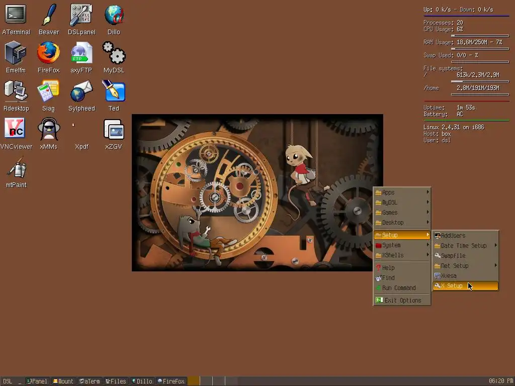Image resolution: width=515 pixels, height=386 pixels.
Task: Expand the Net Setup submenu
Action: [465, 266]
